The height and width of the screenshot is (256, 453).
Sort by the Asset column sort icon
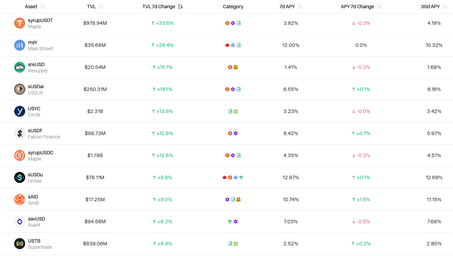tap(42, 7)
